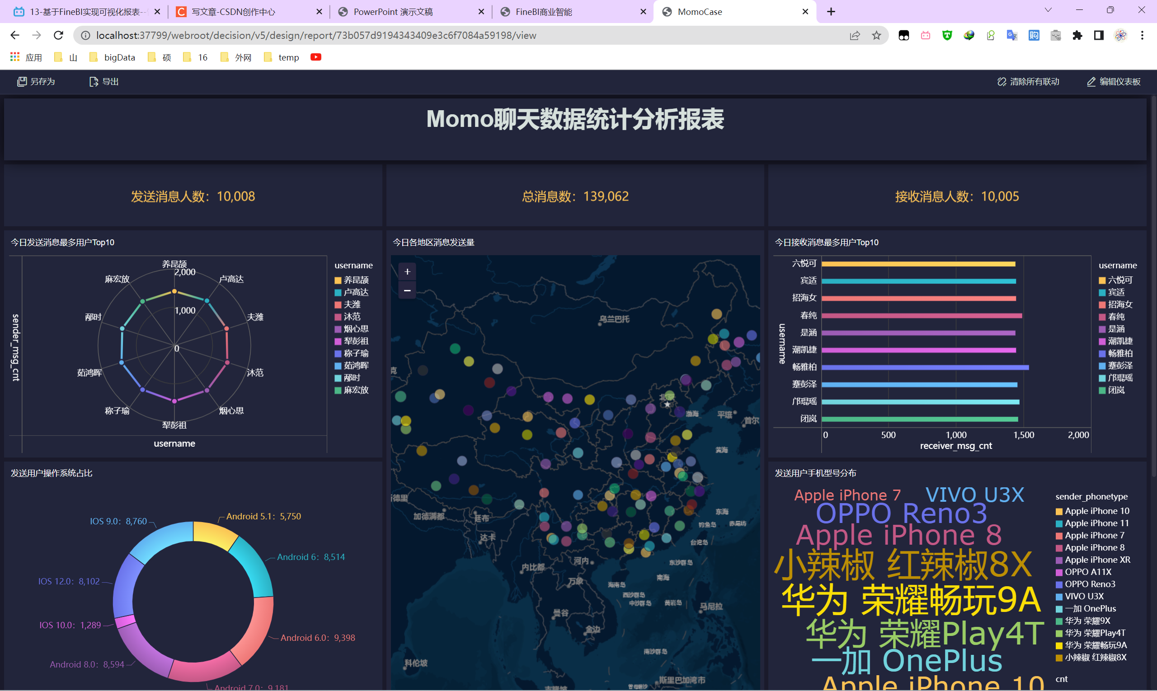Click 清除所有联动 button
The width and height of the screenshot is (1157, 691).
pyautogui.click(x=1028, y=81)
